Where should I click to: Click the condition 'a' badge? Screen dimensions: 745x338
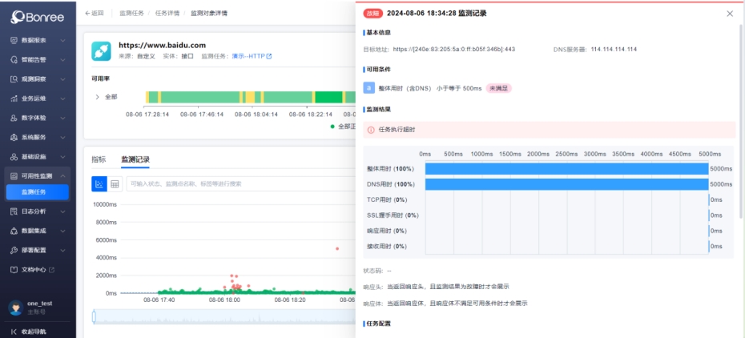pyautogui.click(x=368, y=88)
